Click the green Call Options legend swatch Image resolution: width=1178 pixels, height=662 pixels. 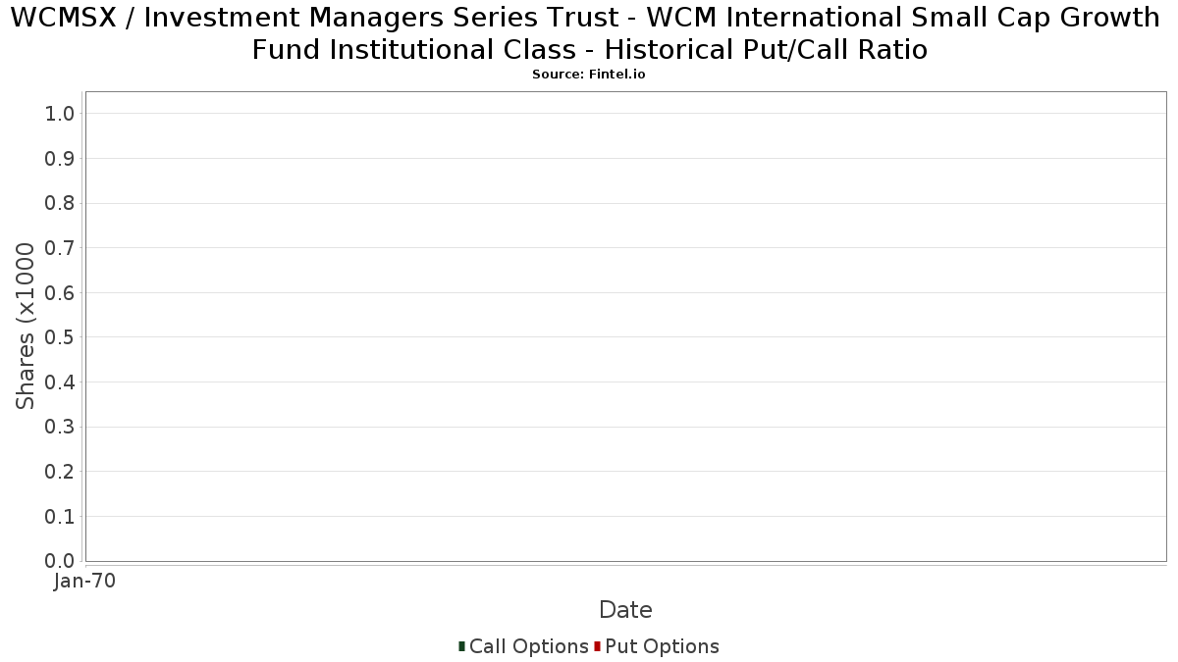(x=461, y=646)
